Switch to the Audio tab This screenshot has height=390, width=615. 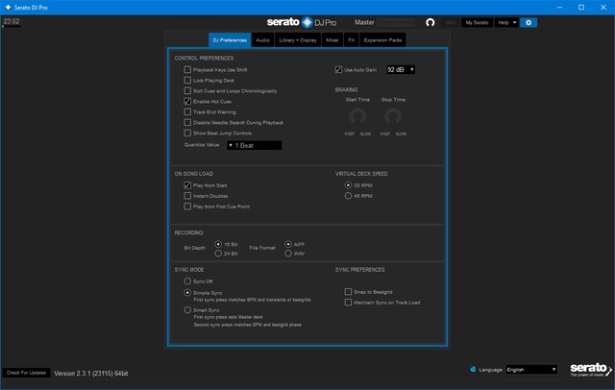[x=262, y=40]
